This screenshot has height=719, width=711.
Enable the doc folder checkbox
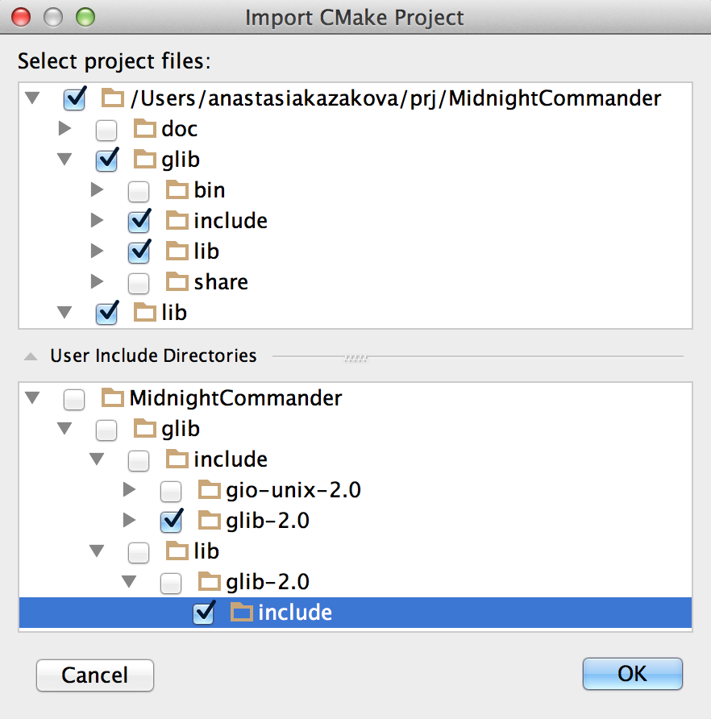click(106, 131)
